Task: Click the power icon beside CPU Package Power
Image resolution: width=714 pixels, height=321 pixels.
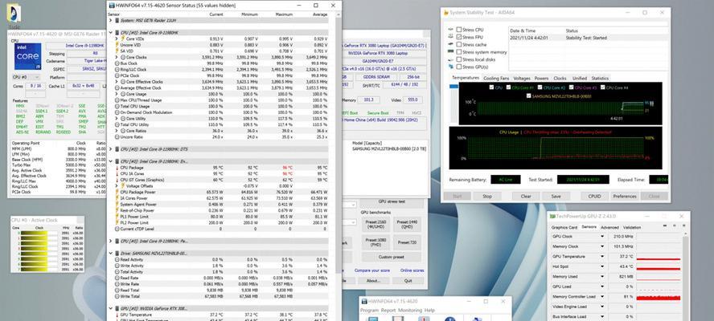Action: click(x=117, y=192)
